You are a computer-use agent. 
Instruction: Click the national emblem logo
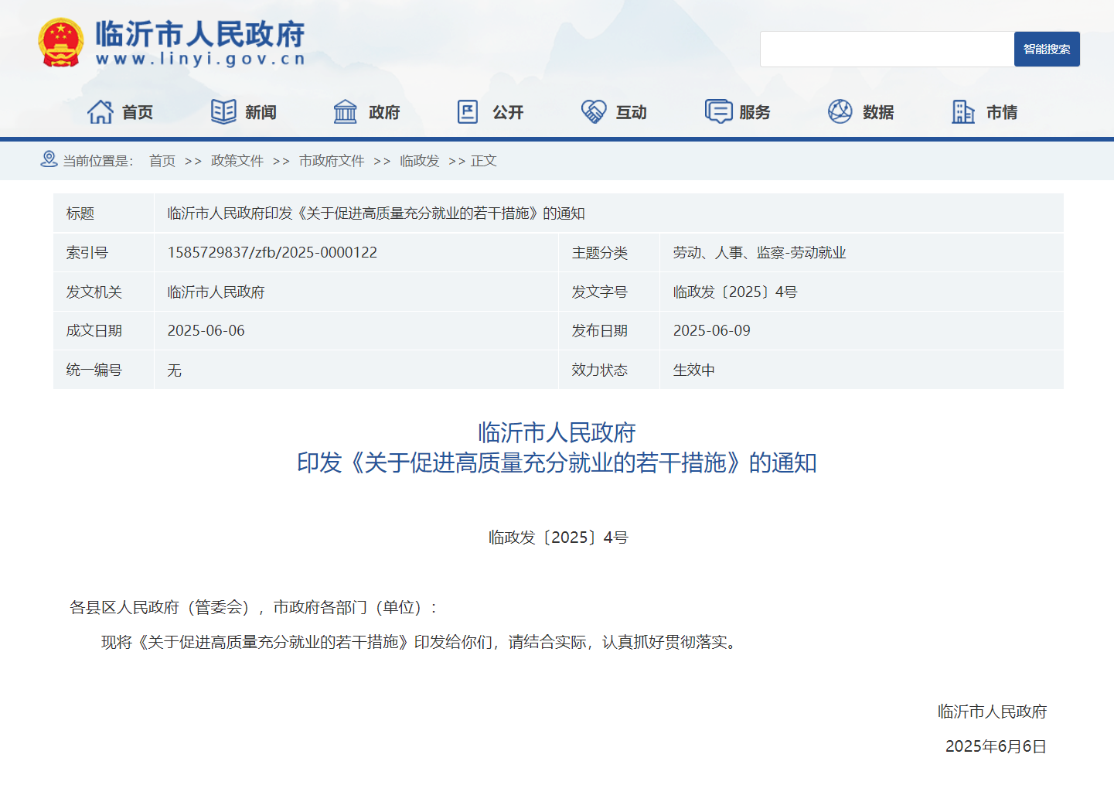pos(61,43)
